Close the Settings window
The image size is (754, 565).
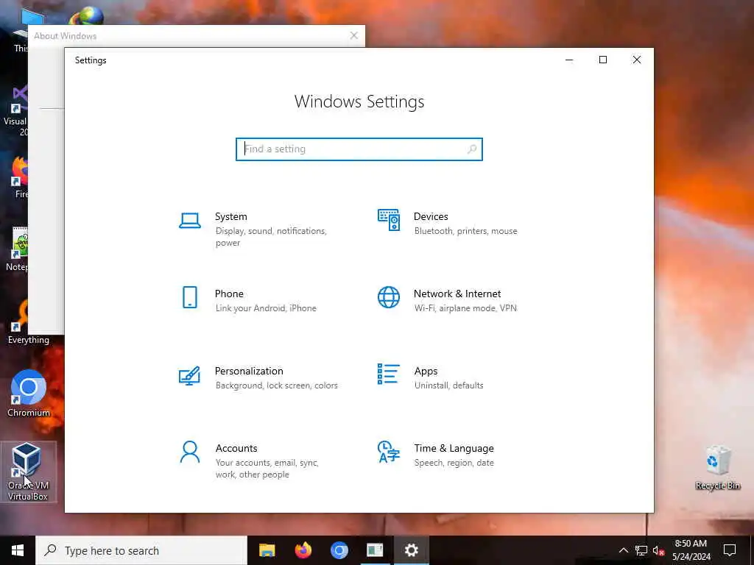pyautogui.click(x=637, y=60)
